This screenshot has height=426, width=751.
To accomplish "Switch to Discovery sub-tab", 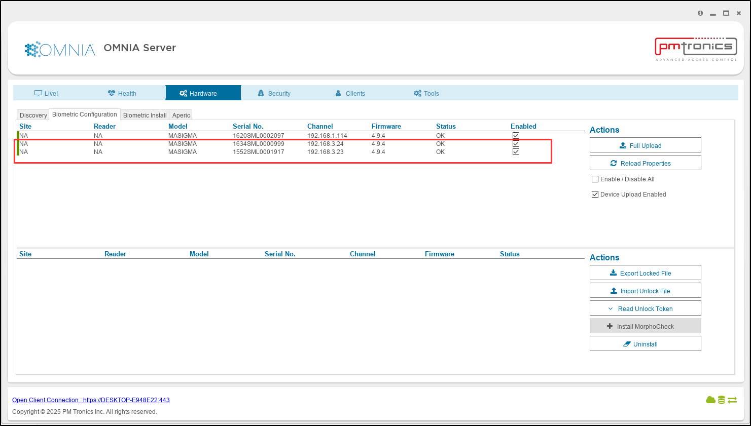I will click(33, 115).
